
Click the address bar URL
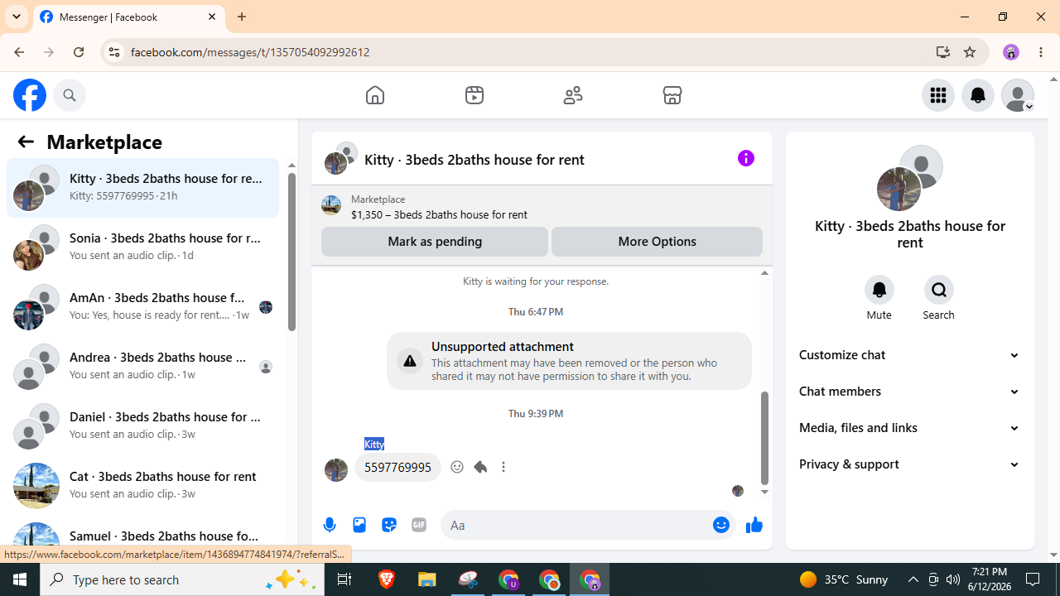pyautogui.click(x=250, y=52)
